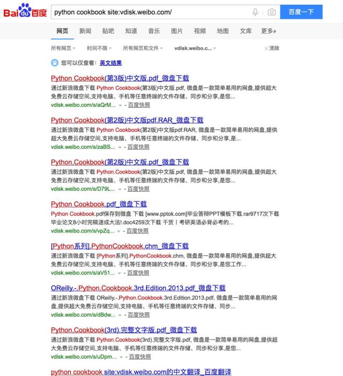343x376 pixels.
Task: Switch to the 图片 tab
Action: coord(177,31)
